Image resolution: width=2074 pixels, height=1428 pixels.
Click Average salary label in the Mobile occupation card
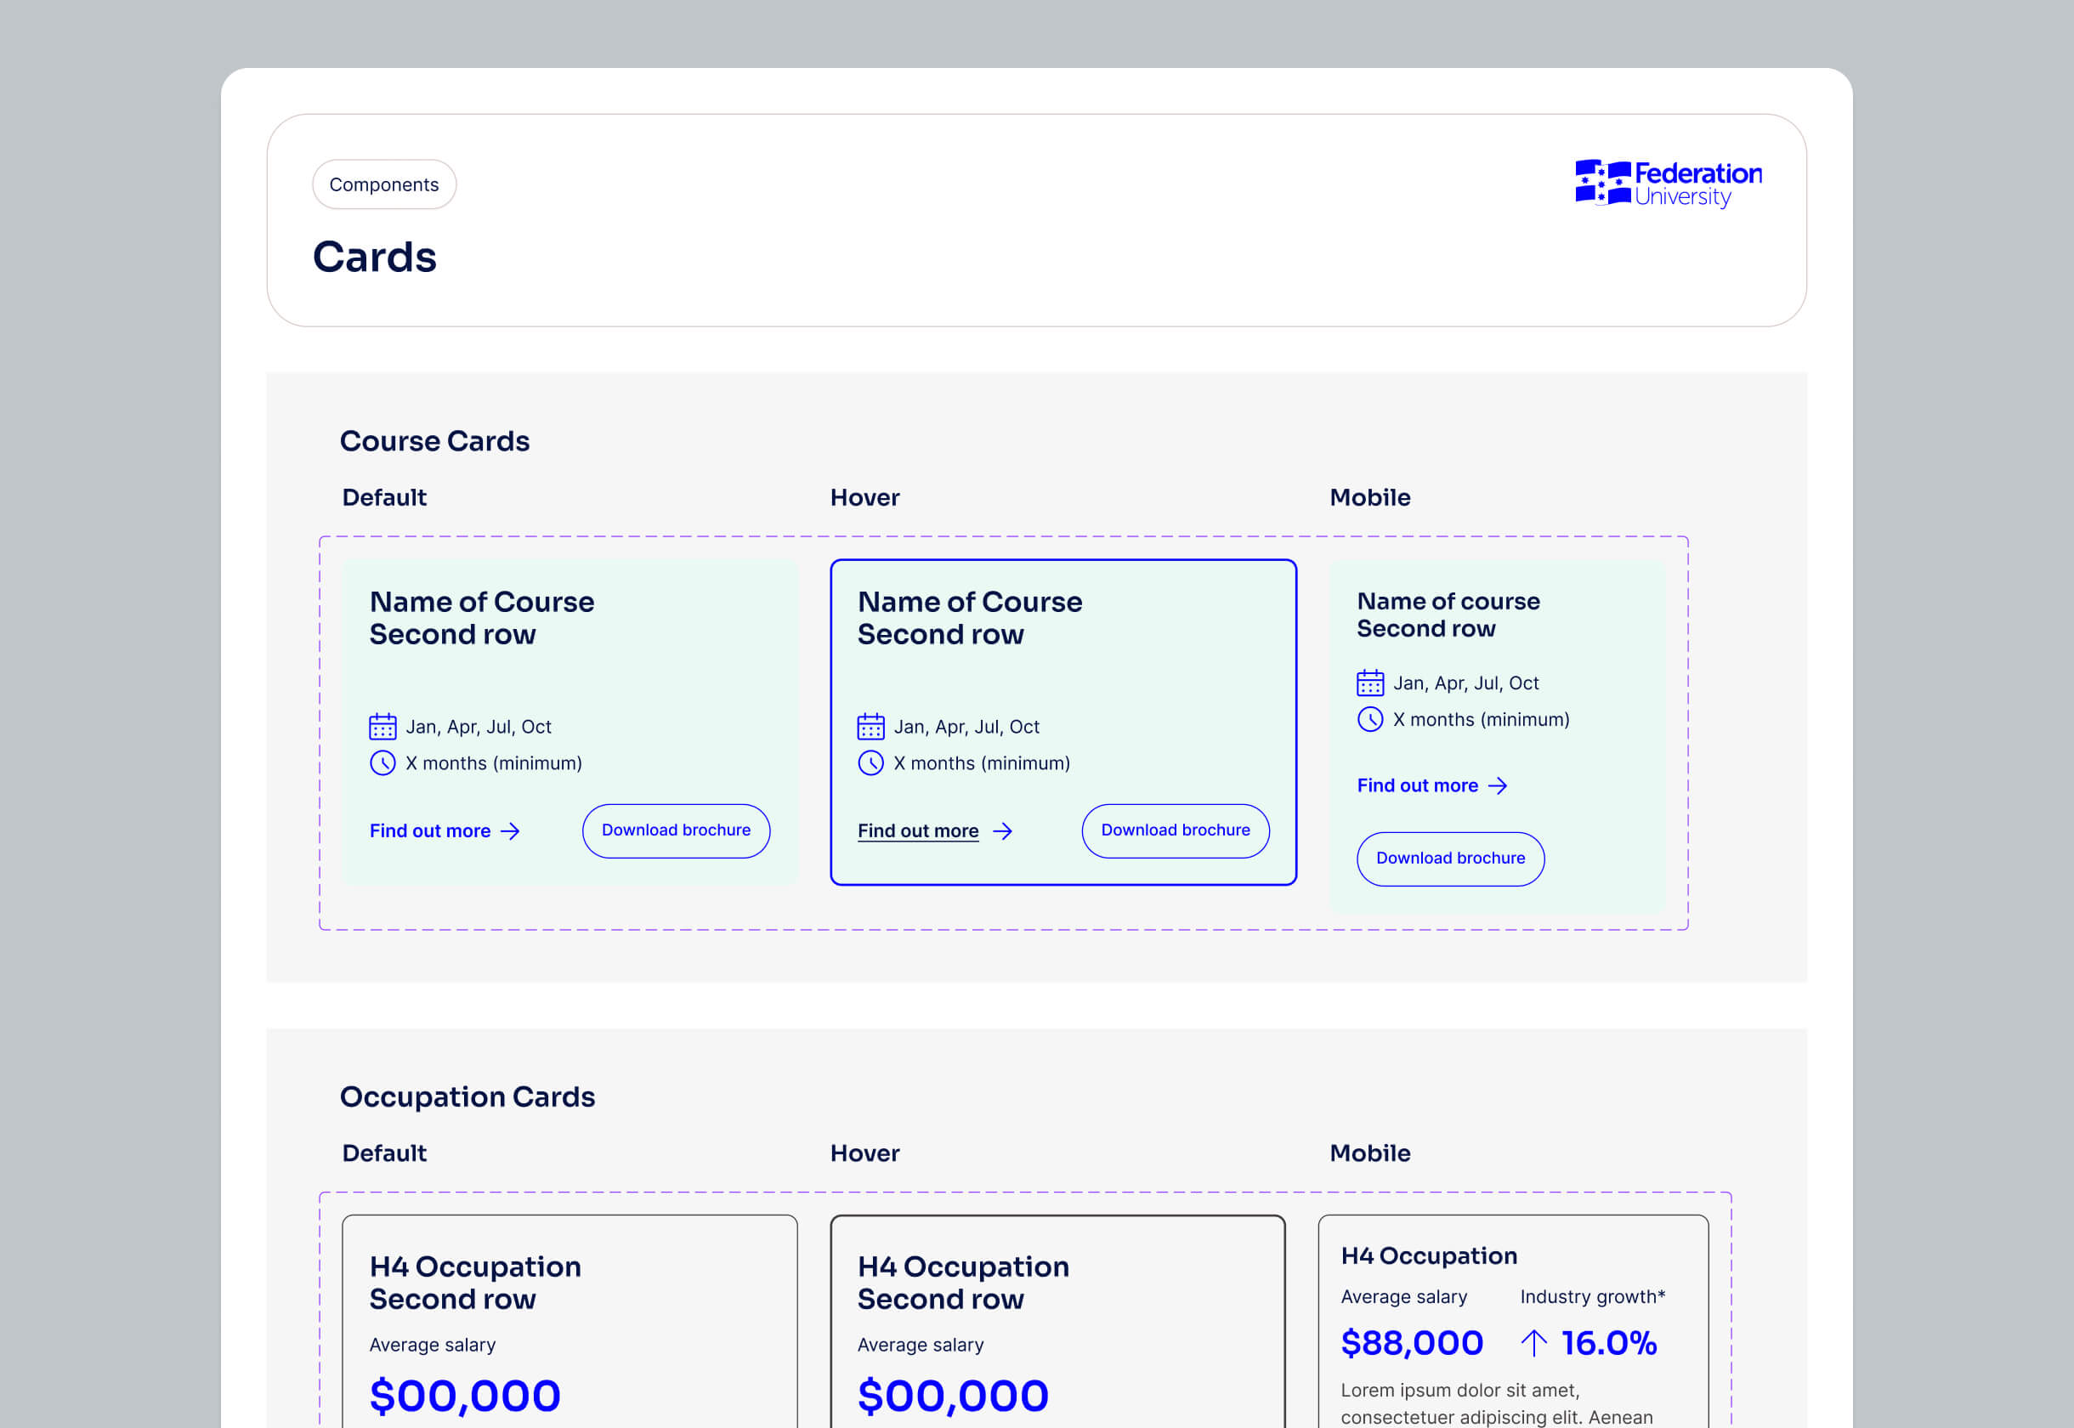[x=1404, y=1296]
